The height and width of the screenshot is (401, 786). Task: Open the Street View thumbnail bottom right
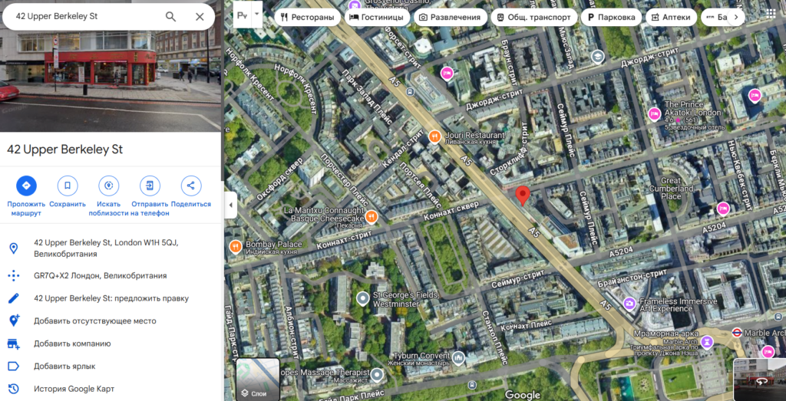[x=760, y=379]
